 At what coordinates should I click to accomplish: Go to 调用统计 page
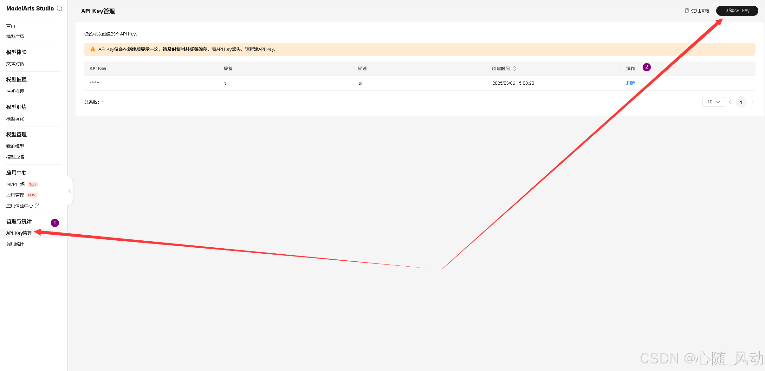[15, 244]
